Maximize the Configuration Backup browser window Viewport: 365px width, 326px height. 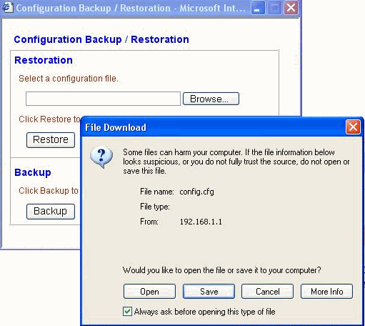tap(274, 8)
